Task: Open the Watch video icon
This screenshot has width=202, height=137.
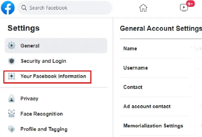Action: coord(184,8)
